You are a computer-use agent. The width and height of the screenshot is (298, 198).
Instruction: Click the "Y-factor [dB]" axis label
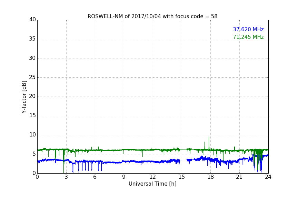[24, 97]
